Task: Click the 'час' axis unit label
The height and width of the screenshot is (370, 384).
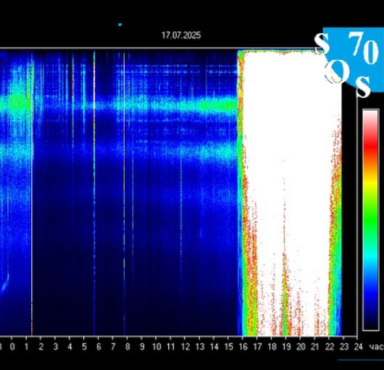Action: pyautogui.click(x=376, y=347)
